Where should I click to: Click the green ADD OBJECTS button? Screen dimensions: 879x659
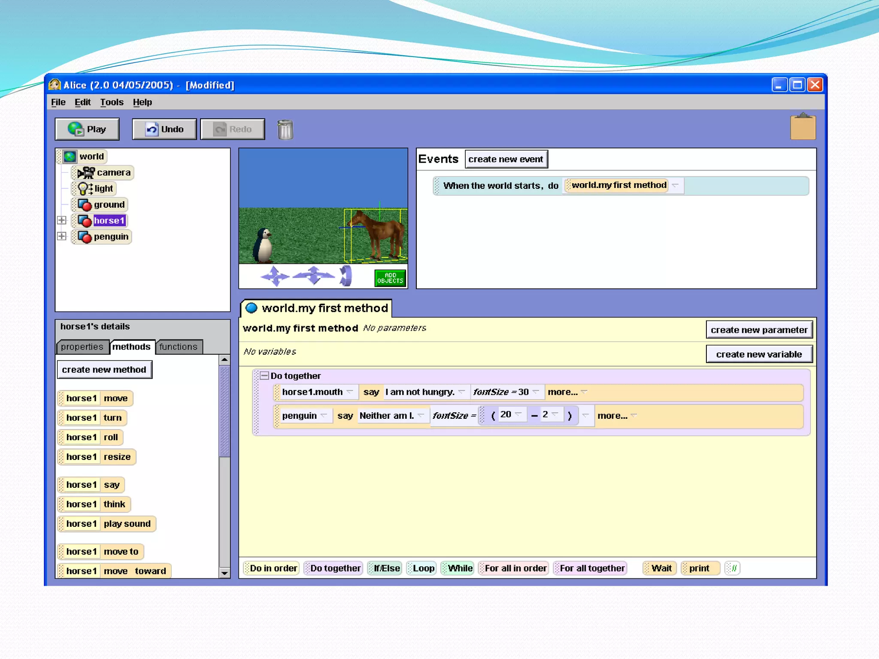tap(390, 278)
